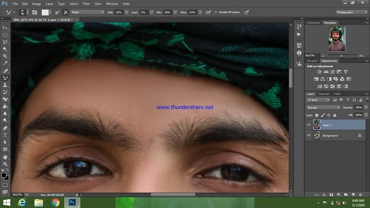Toggle load brush after each stroke
This screenshot has height=208, width=370.
pyautogui.click(x=57, y=12)
